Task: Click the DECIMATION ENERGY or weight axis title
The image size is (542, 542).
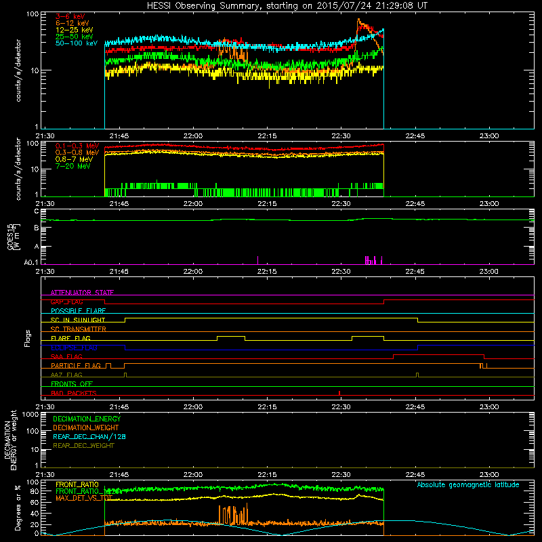Action: [x=10, y=440]
